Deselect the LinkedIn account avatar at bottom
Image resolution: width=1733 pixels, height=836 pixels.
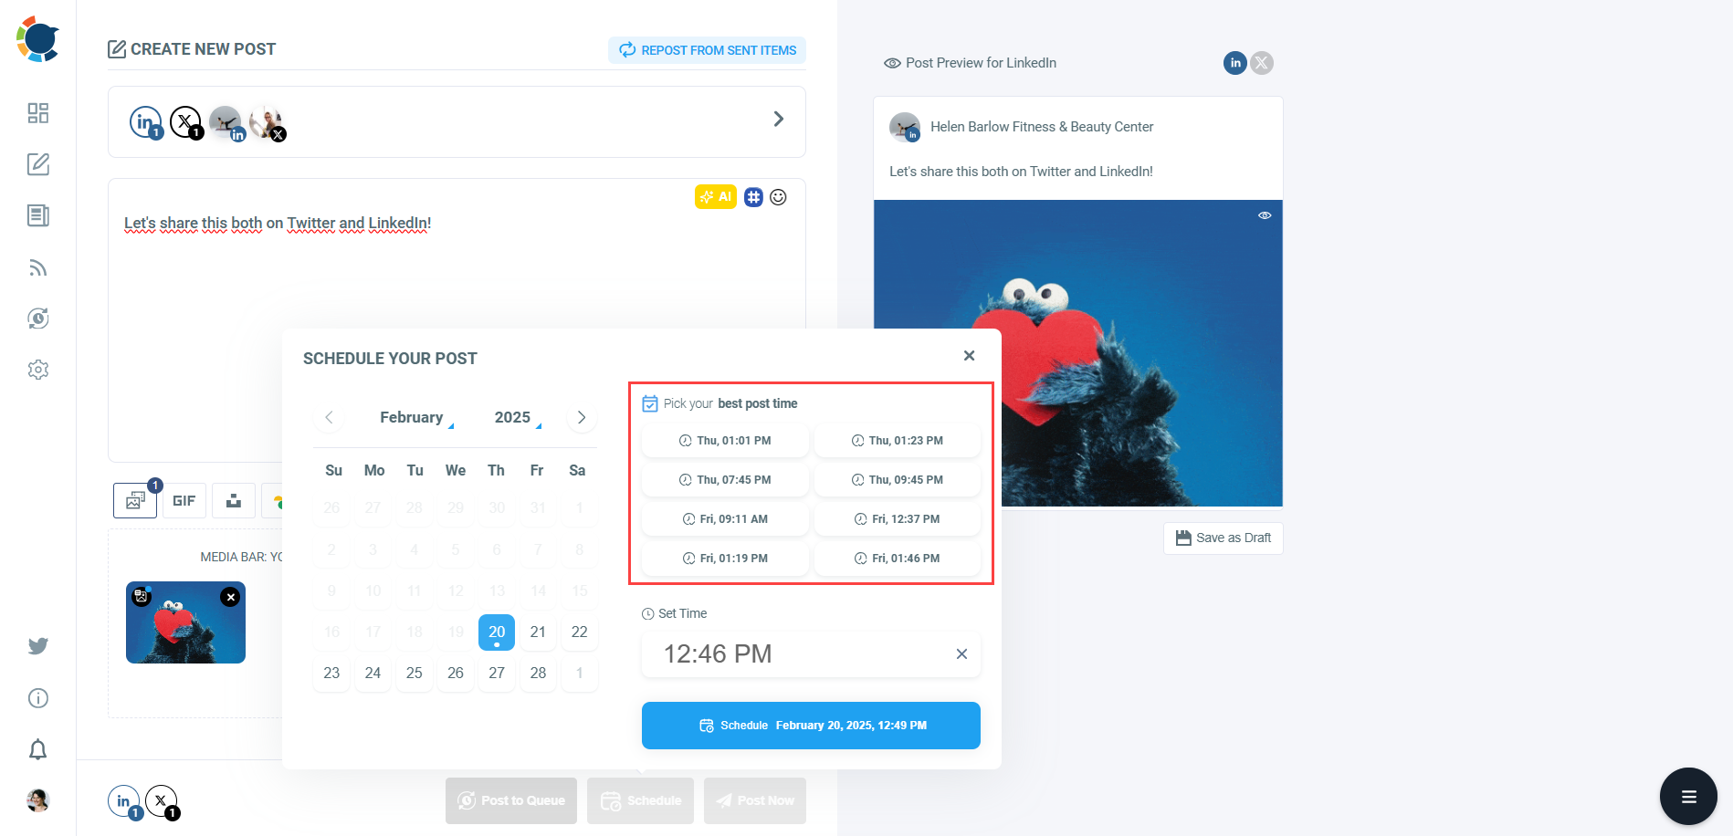click(125, 799)
